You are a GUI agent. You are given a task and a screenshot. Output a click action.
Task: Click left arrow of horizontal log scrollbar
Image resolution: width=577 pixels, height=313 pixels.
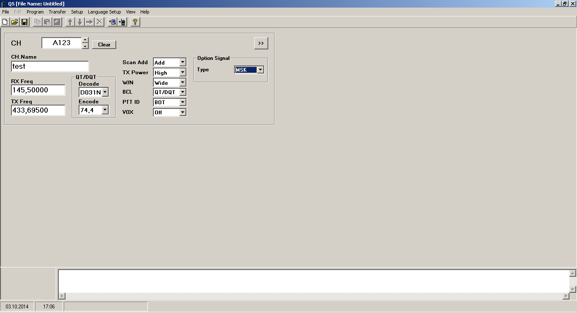coord(62,296)
